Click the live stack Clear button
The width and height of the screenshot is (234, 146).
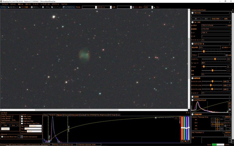point(5,125)
